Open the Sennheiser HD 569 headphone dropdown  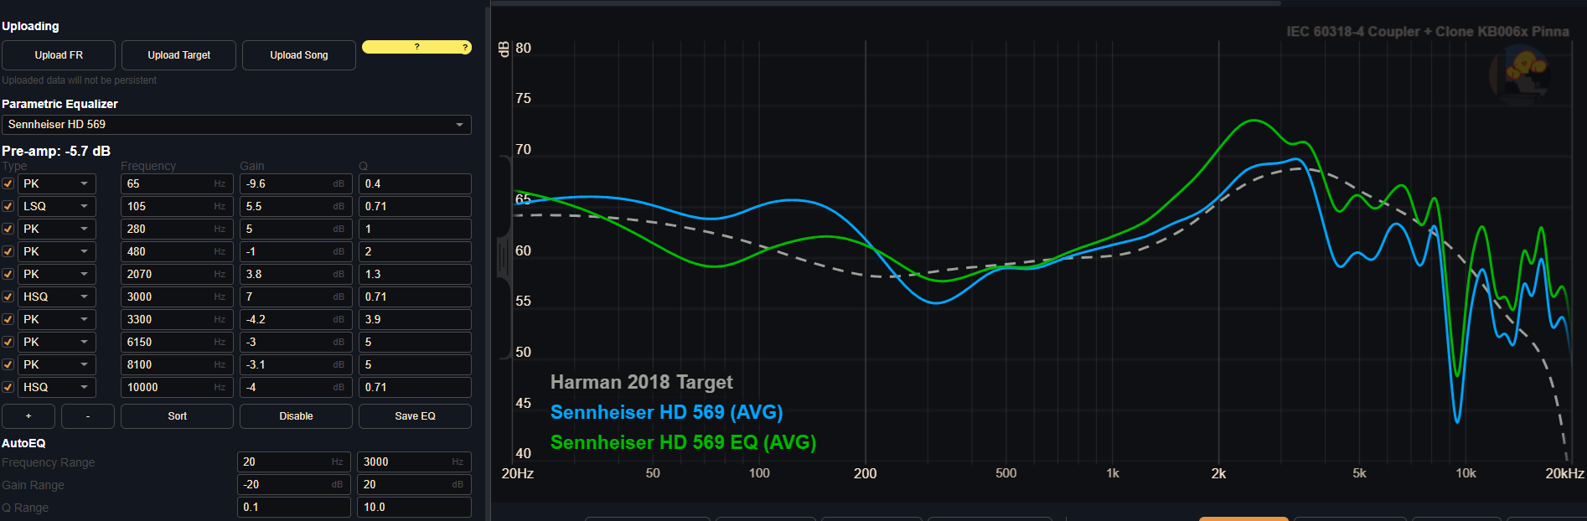click(x=236, y=125)
